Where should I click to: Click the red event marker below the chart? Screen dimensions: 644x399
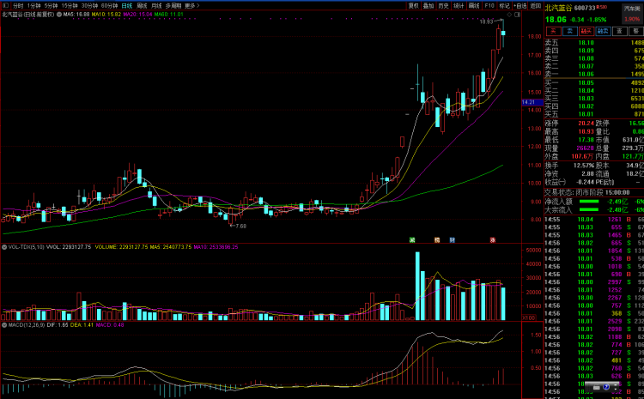(x=492, y=239)
